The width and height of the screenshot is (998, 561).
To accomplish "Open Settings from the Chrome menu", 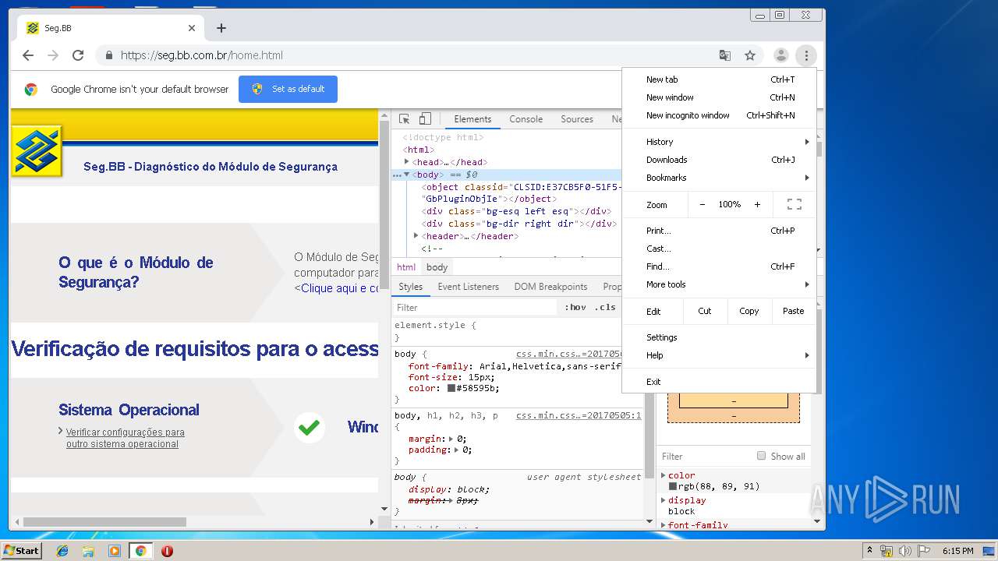I will tap(719, 337).
